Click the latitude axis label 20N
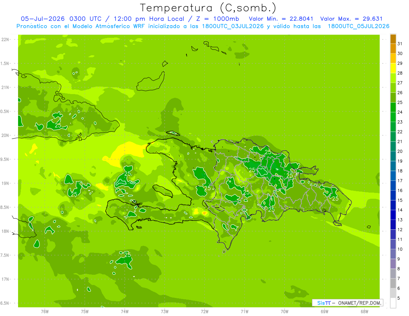The height and width of the screenshot is (316, 409). coord(5,135)
